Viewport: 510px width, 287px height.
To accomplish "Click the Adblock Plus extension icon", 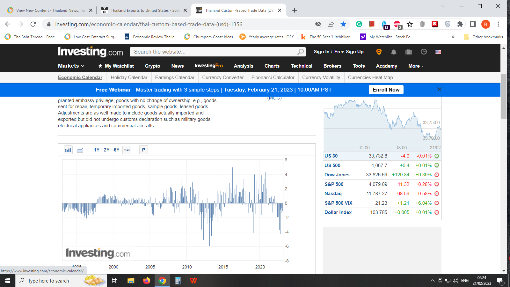I will pos(397,24).
